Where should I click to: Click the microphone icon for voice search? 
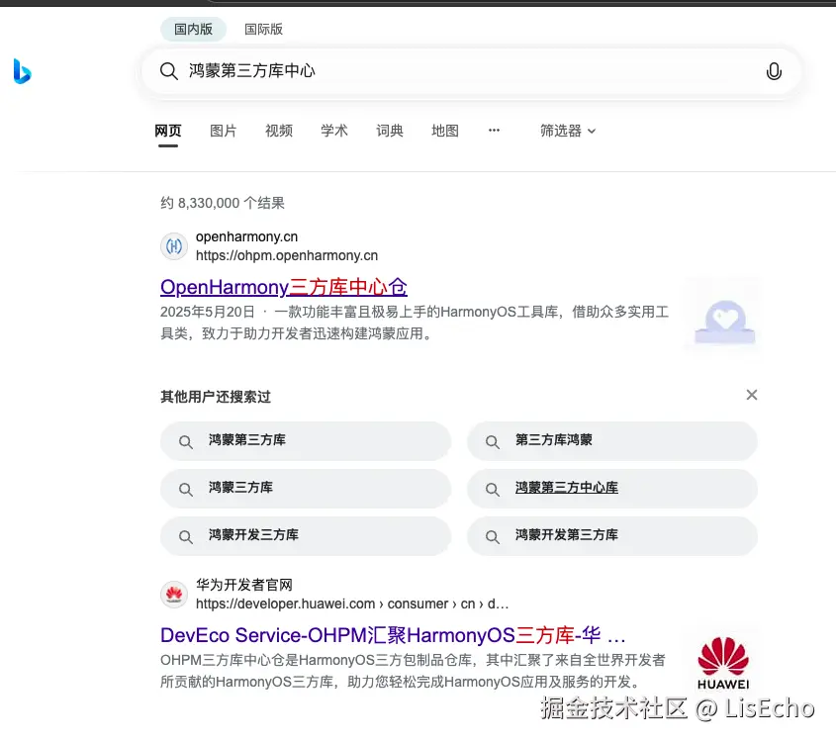775,71
